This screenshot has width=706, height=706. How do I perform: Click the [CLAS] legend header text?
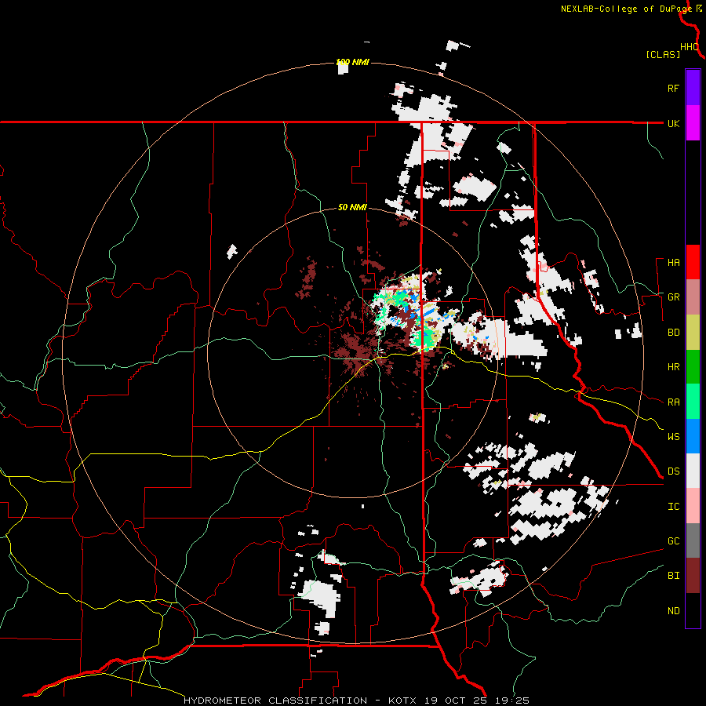(663, 54)
